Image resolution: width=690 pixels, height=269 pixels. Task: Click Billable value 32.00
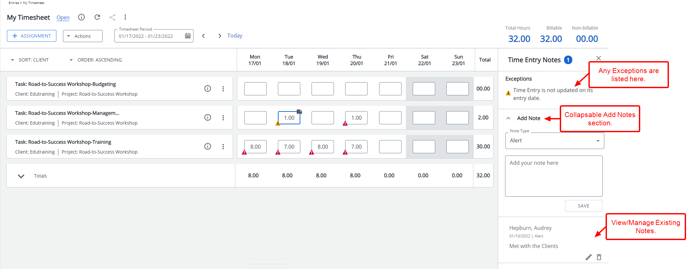pos(551,39)
